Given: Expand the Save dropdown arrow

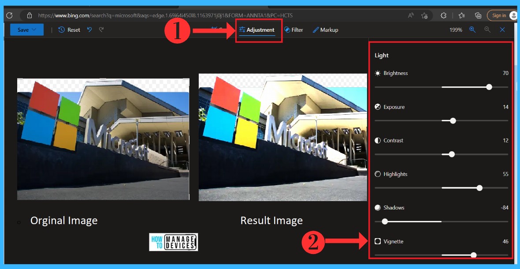Looking at the screenshot, I should tap(34, 30).
